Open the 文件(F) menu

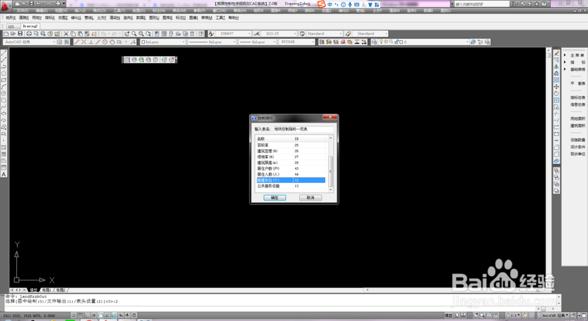pyautogui.click(x=22, y=11)
